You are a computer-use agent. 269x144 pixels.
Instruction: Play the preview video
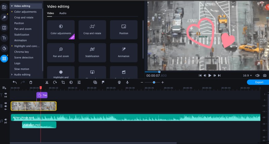coord(209,75)
